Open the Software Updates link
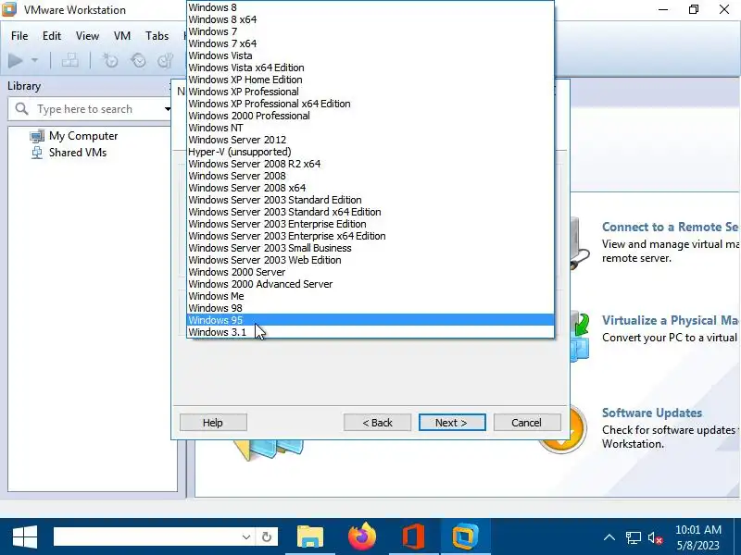The image size is (741, 555). pyautogui.click(x=652, y=413)
